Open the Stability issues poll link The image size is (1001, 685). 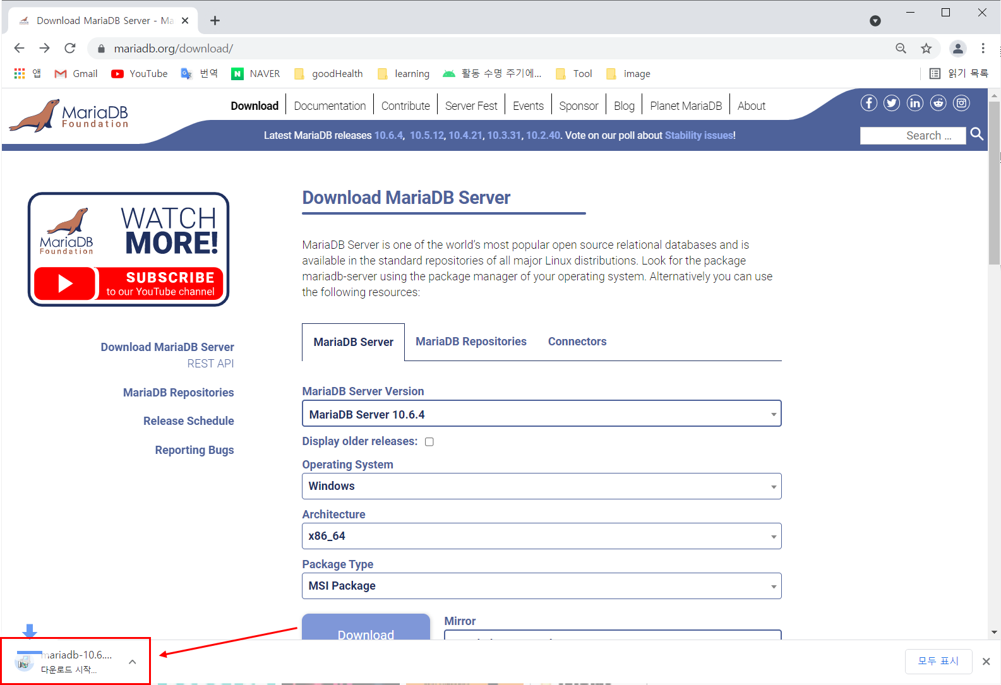698,135
